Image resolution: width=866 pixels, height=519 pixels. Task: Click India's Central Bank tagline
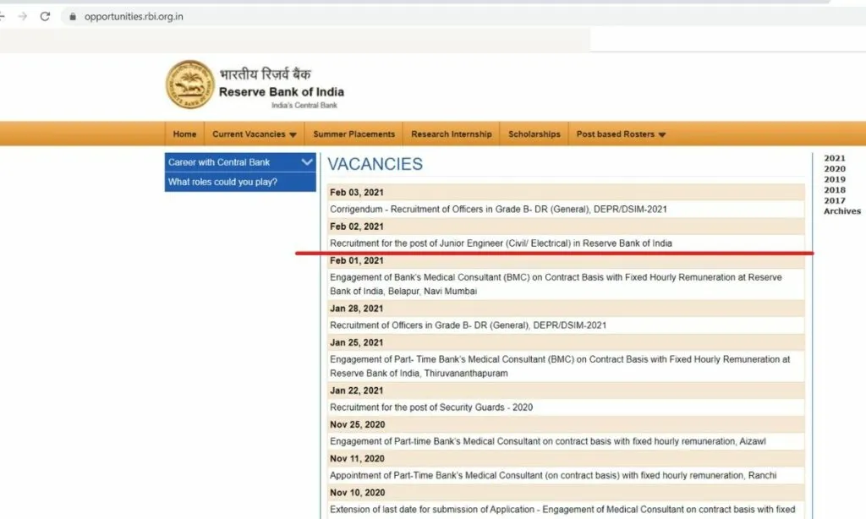click(x=304, y=106)
